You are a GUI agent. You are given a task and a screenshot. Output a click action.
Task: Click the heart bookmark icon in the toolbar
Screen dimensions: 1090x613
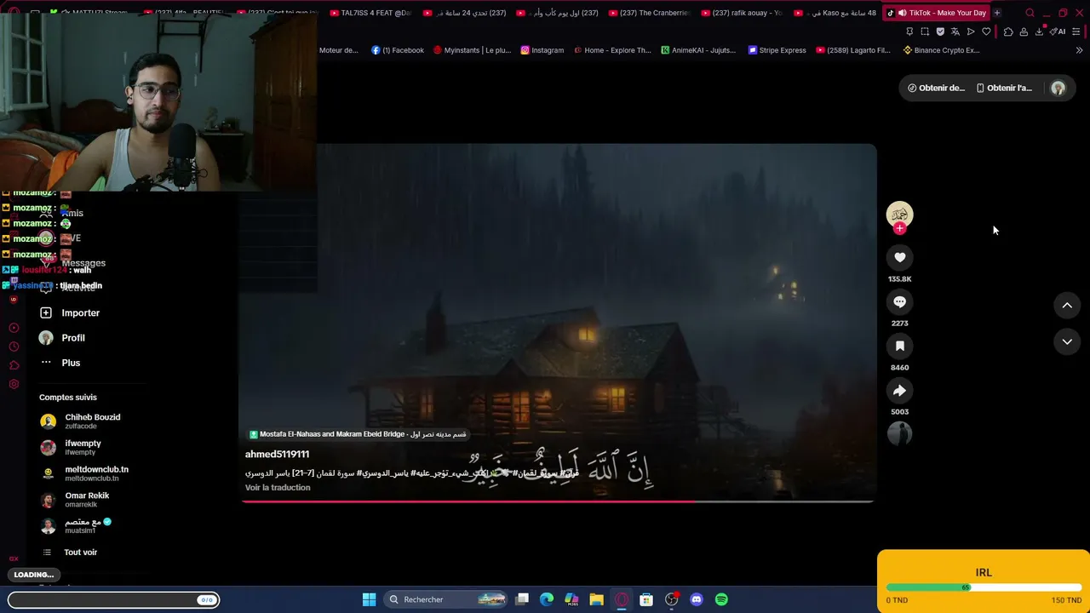986,32
